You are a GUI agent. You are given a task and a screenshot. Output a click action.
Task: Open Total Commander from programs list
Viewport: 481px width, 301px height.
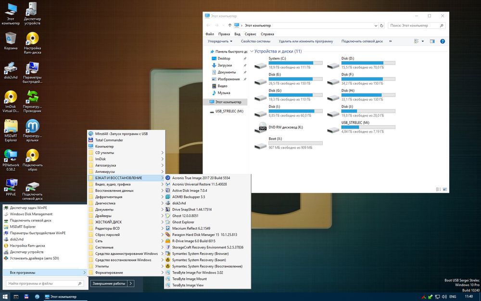(x=109, y=140)
